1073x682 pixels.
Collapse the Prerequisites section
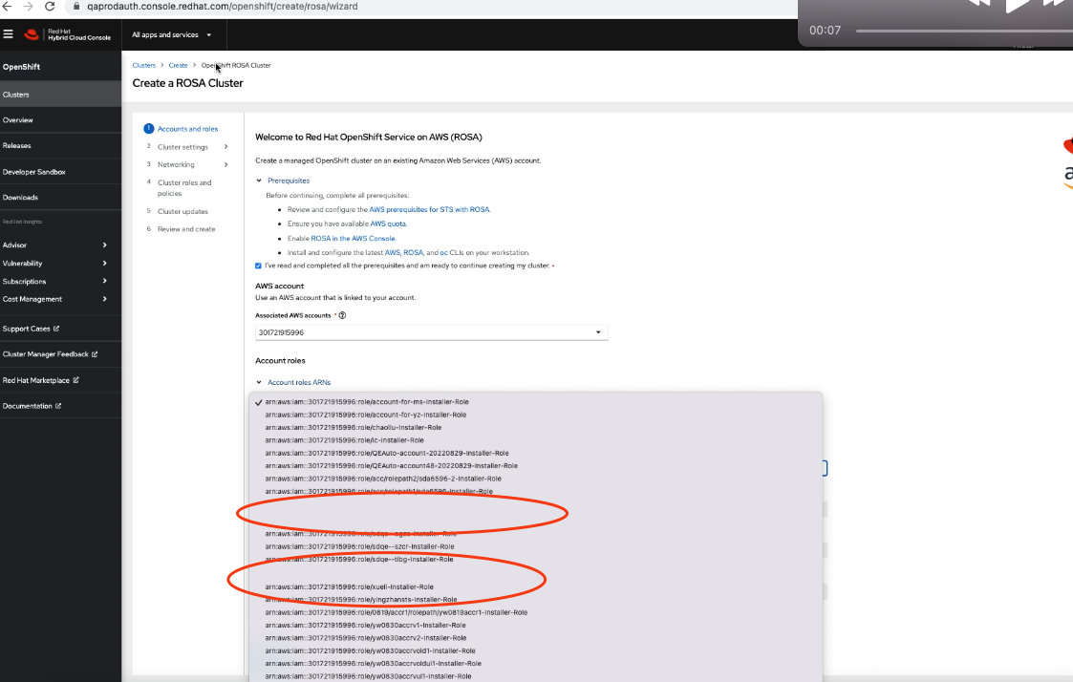[x=283, y=181]
